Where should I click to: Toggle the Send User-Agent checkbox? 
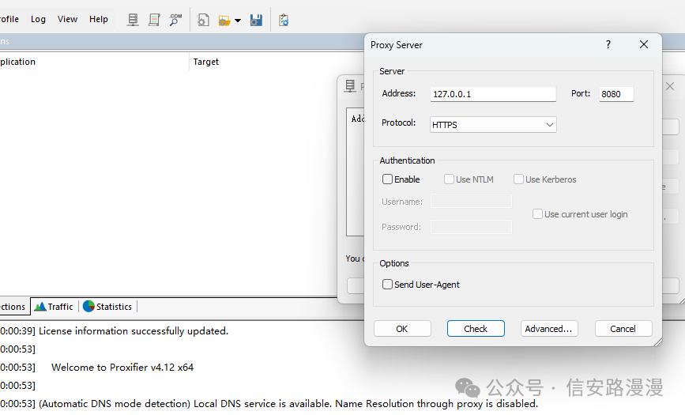pos(387,285)
